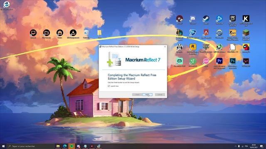The image size is (266, 149).
Task: Open the Macrium Reflect desktop shortcut
Action: coord(7,5)
